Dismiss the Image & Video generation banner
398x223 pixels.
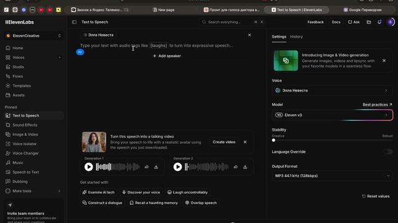pyautogui.click(x=384, y=61)
